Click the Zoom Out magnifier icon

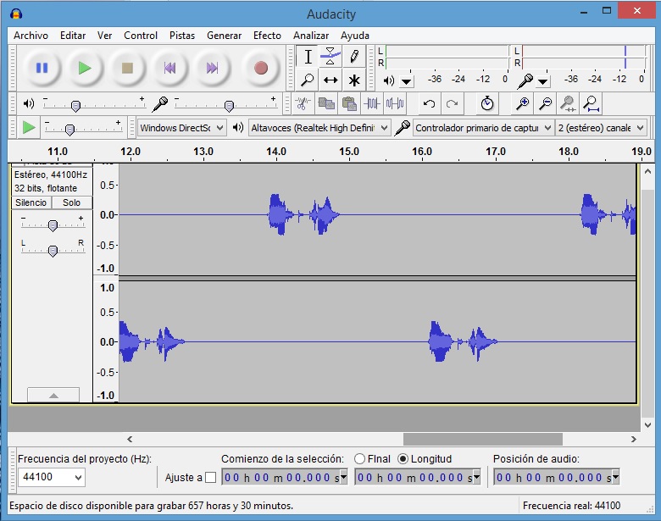[546, 103]
